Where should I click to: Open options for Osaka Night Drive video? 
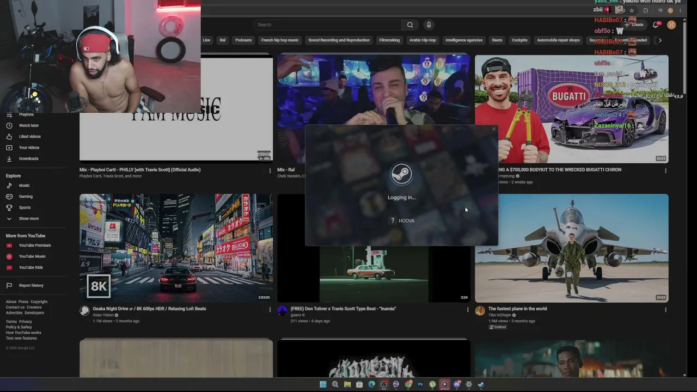tap(270, 310)
